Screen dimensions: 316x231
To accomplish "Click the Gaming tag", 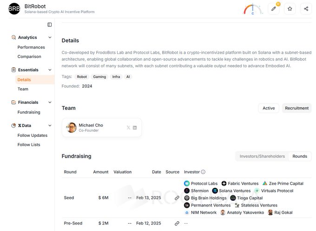I will [99, 77].
